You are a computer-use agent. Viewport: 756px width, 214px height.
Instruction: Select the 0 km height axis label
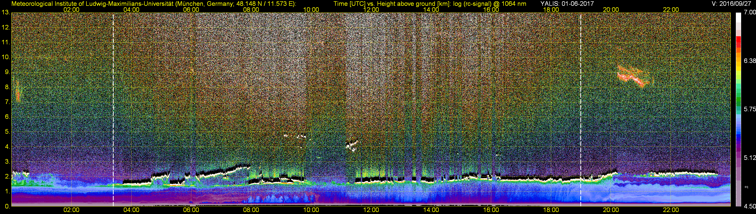click(x=7, y=206)
